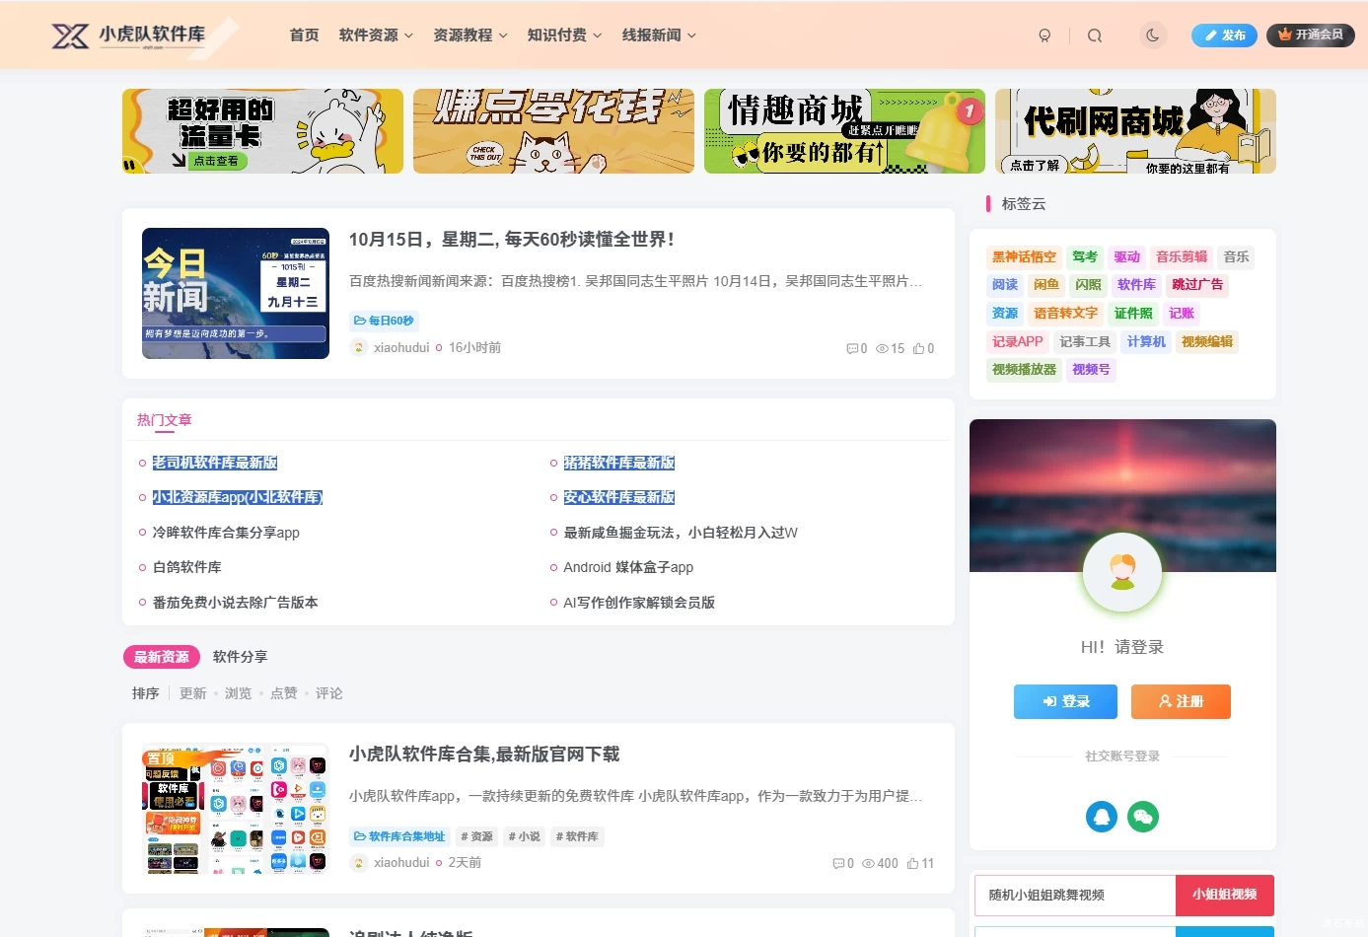Toggle dark mode with the moon icon
Viewport: 1368px width, 937px height.
1152,35
